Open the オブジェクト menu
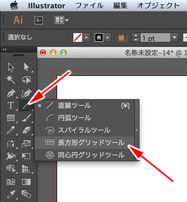The image size is (187, 202). click(159, 6)
